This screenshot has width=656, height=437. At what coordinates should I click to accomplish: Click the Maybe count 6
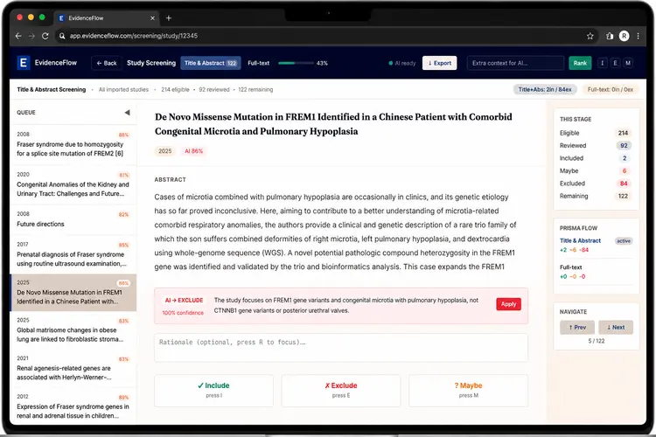click(x=625, y=171)
